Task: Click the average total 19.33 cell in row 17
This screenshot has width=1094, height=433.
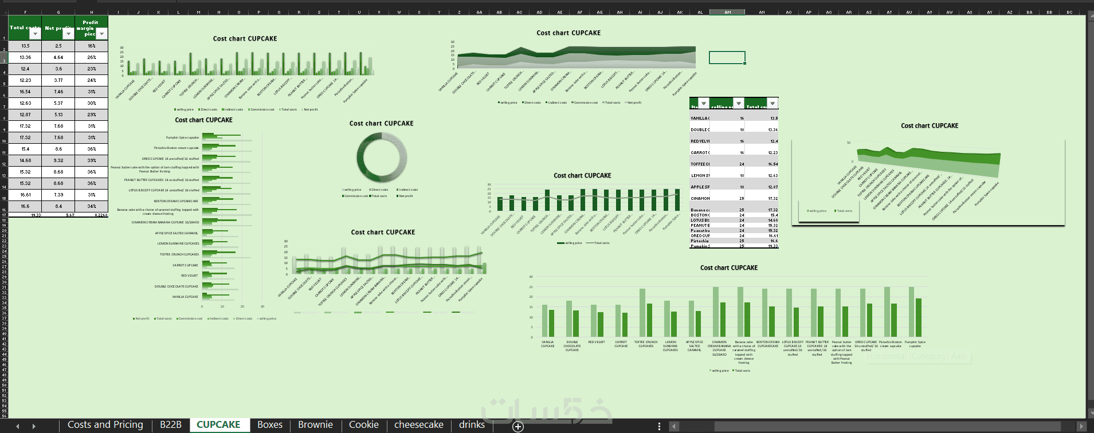Action: pos(25,215)
